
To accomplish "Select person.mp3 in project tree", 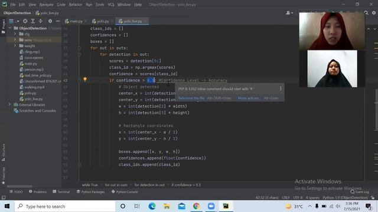I will [x=34, y=69].
